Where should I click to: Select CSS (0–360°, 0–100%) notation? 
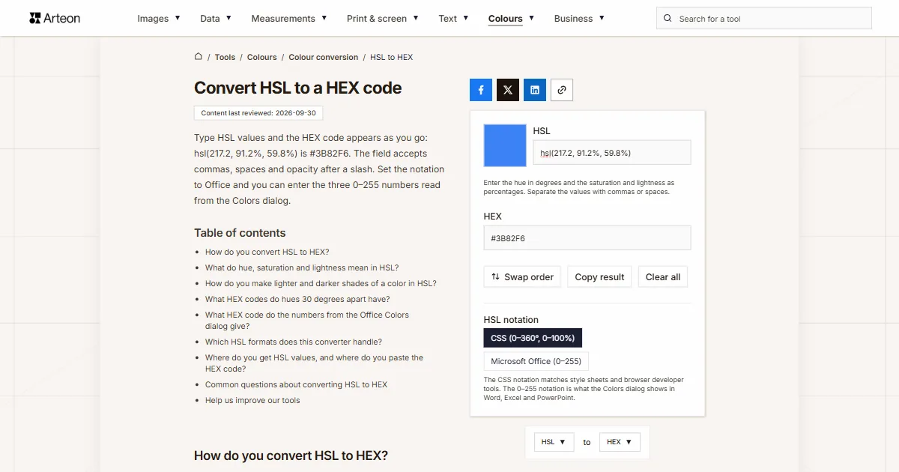click(533, 338)
